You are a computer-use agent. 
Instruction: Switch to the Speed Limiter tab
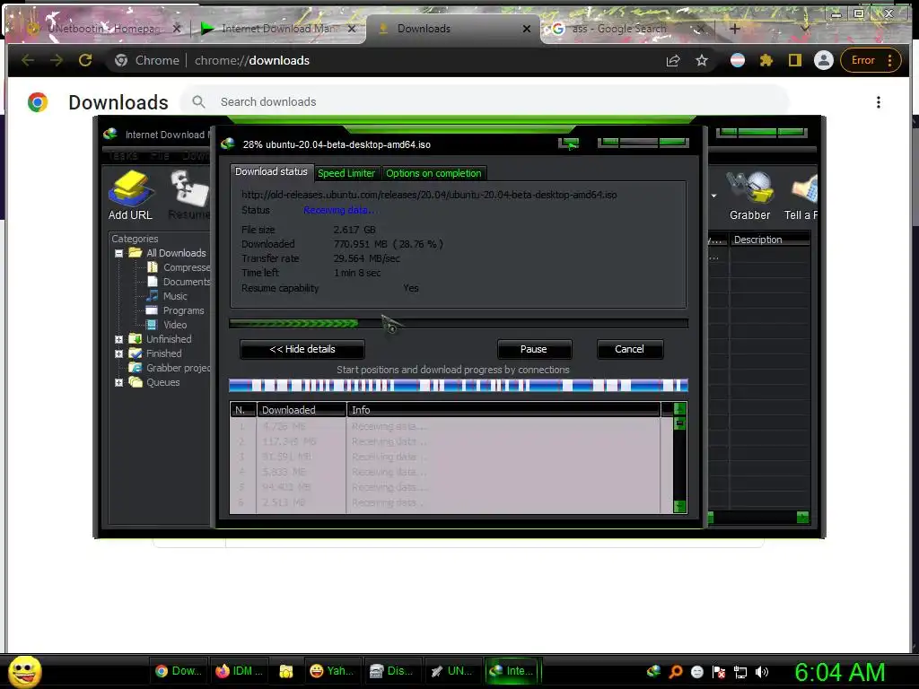pos(346,173)
